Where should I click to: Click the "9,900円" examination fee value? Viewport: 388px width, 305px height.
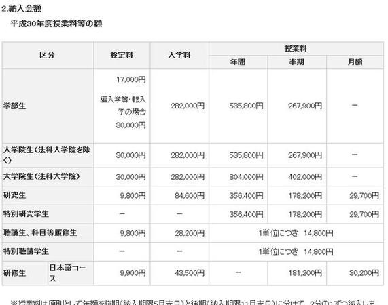pos(133,273)
